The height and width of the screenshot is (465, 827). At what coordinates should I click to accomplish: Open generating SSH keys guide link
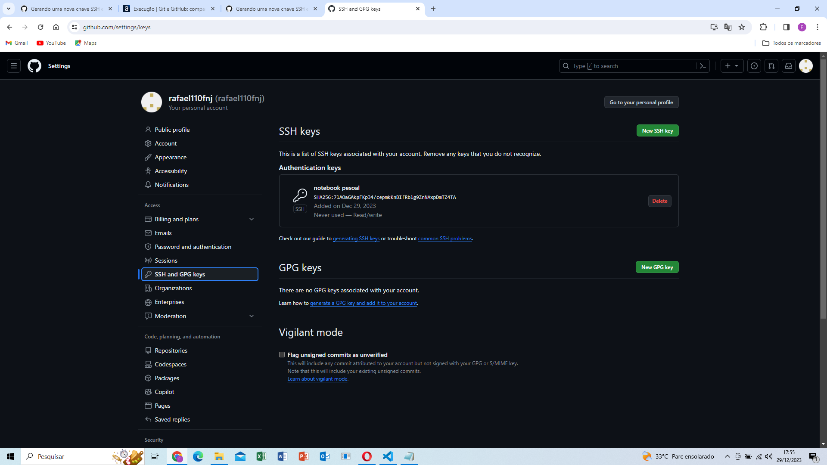356,239
